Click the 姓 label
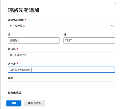This screenshot has height=109, width=121. click(65, 34)
